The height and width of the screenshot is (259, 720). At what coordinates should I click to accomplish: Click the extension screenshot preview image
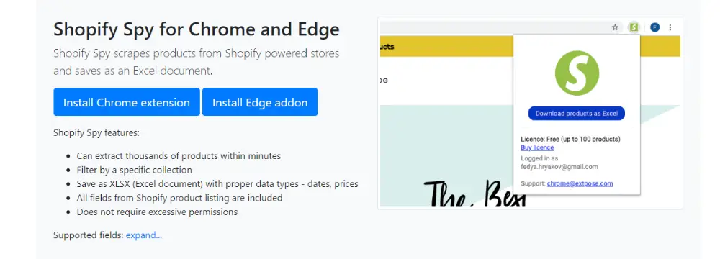point(530,114)
